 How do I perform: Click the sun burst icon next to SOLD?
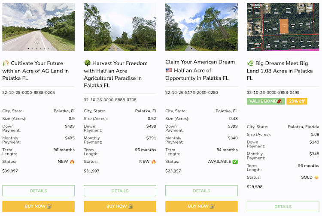pos(316,177)
